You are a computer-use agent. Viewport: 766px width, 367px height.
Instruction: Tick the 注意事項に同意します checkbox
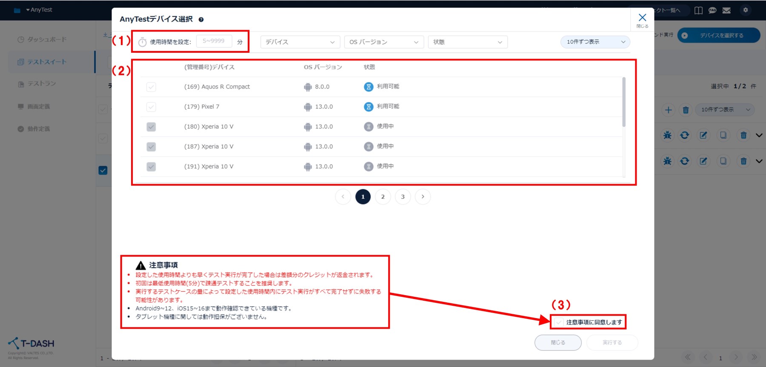[x=559, y=322]
